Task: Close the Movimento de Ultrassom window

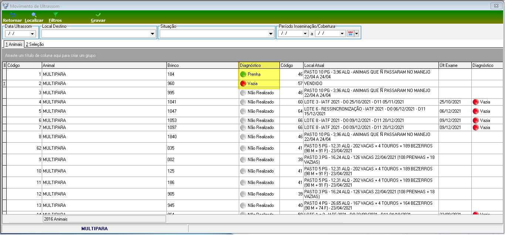Action: point(495,6)
